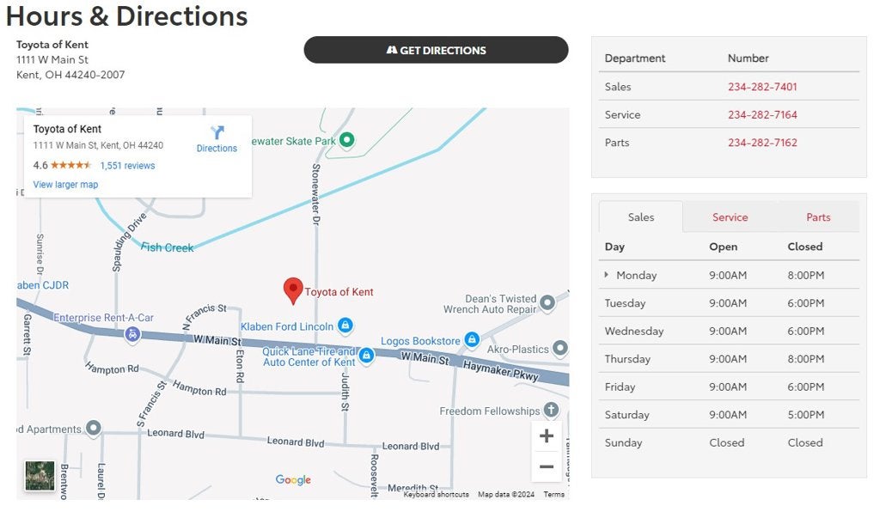Click the Wednesday row in hours table
Viewport: 880px width, 512px height.
pos(729,331)
